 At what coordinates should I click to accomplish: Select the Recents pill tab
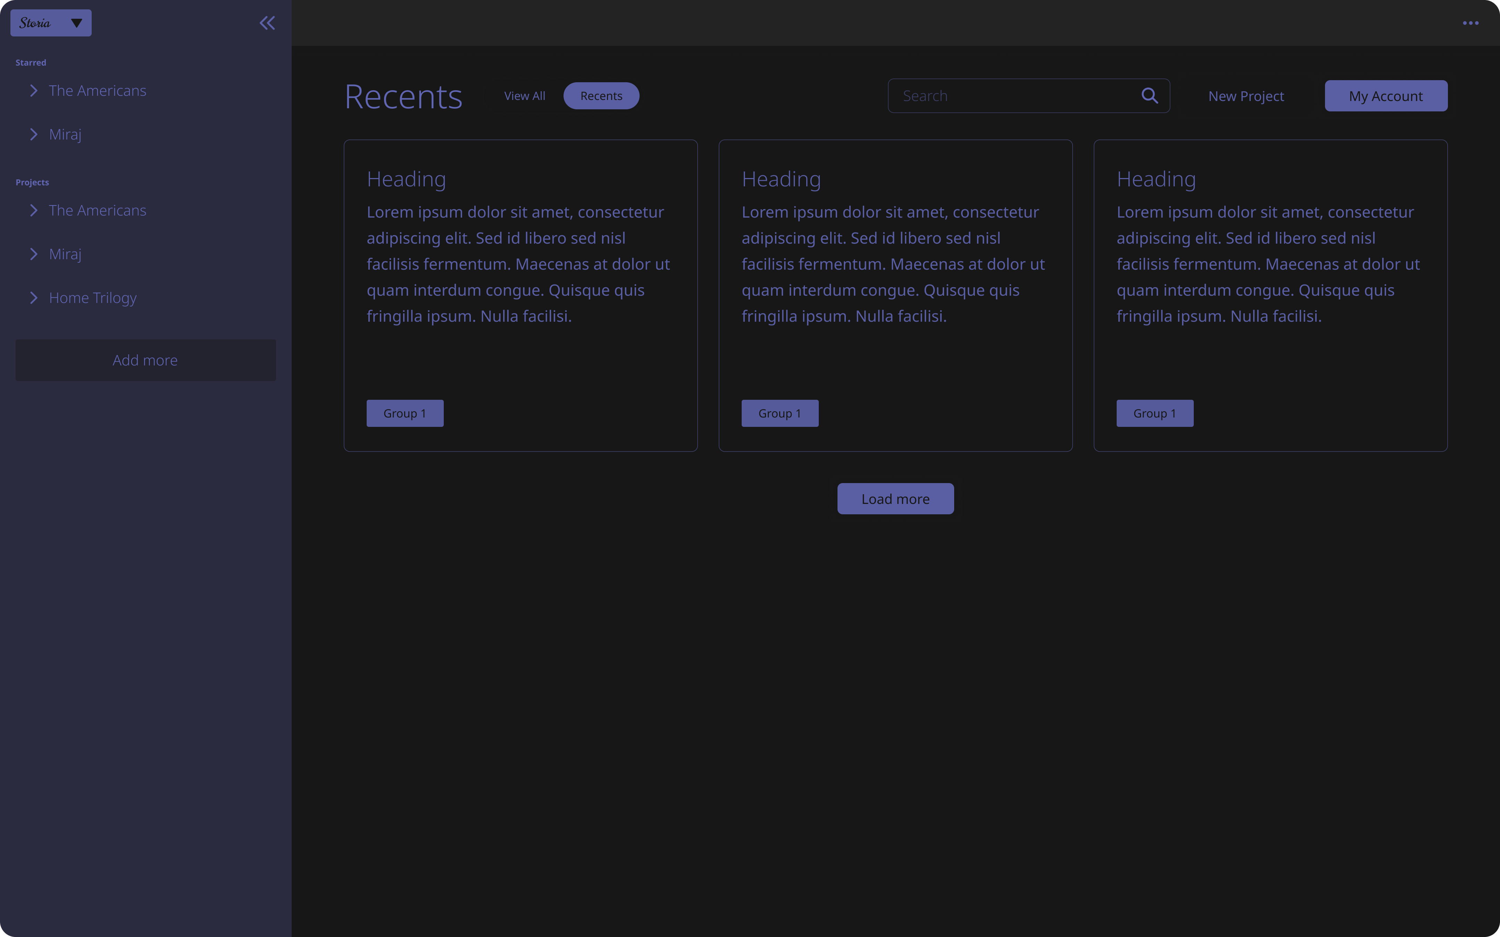[601, 96]
